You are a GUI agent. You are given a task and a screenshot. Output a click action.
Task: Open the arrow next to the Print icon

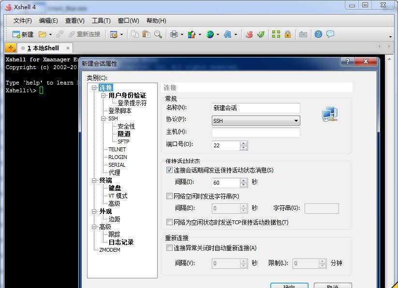click(182, 34)
